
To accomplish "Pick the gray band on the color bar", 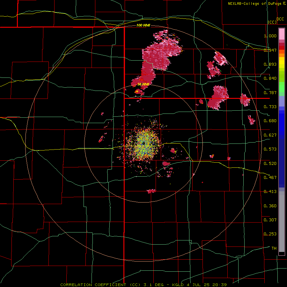I will [282, 222].
